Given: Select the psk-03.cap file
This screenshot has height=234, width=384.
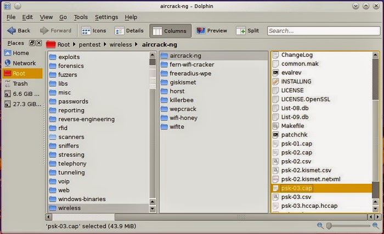Looking at the screenshot, I should 321,188.
